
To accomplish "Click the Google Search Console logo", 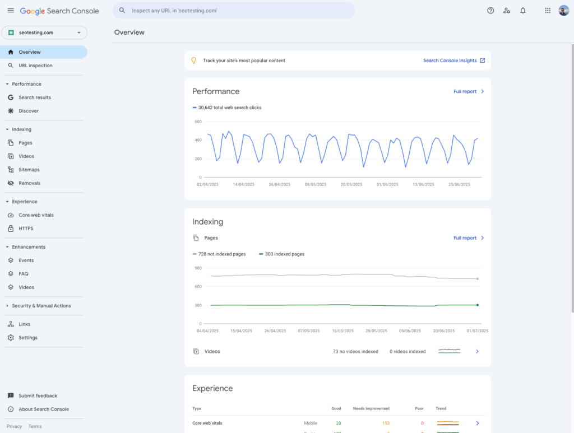I will tap(59, 11).
